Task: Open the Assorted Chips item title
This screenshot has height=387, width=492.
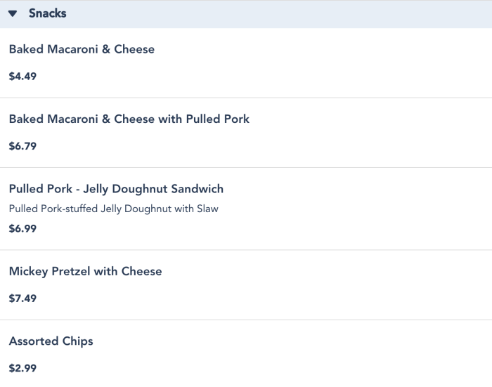Action: coord(51,341)
